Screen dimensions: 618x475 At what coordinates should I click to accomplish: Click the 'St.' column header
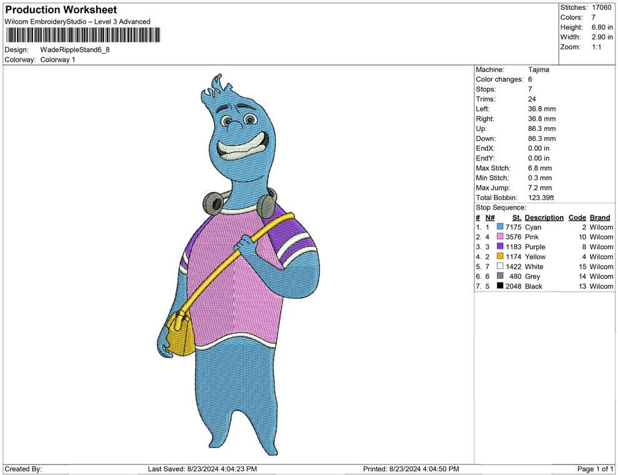pyautogui.click(x=517, y=217)
